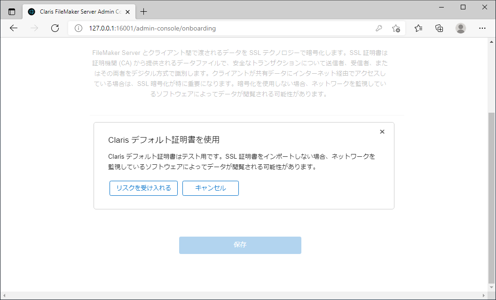Click the browser profile avatar
496x300 pixels.
pos(460,28)
